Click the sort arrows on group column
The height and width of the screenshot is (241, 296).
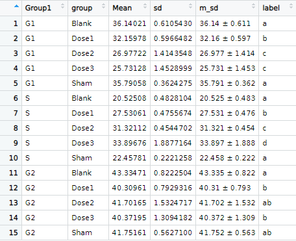(103, 6)
